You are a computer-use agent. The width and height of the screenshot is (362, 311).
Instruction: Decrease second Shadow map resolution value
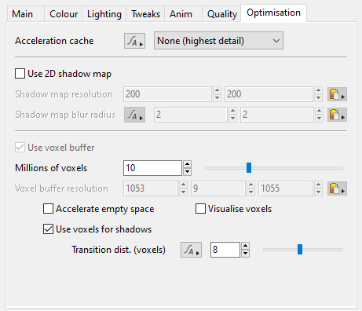(x=318, y=98)
